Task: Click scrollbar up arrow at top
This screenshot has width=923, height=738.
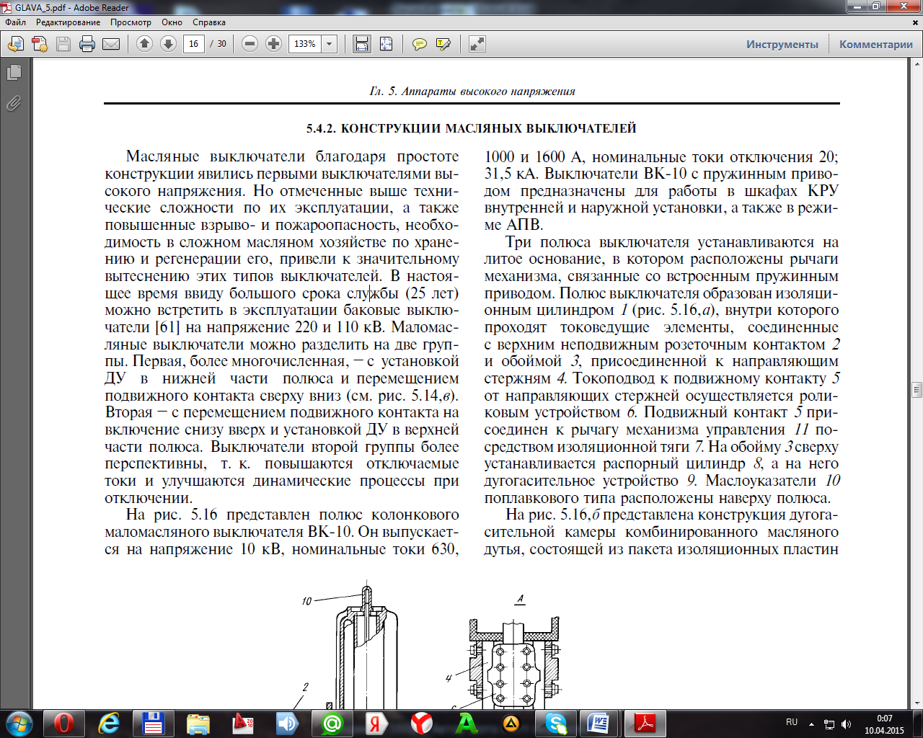Action: pos(917,64)
